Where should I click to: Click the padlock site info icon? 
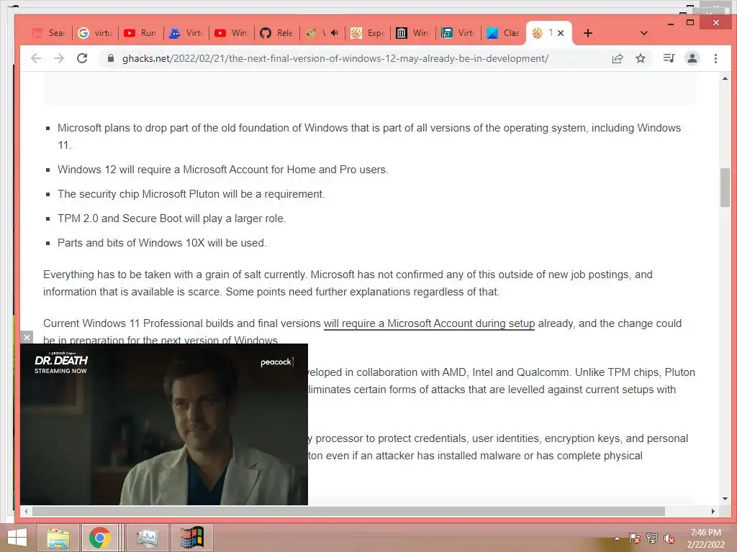[110, 58]
